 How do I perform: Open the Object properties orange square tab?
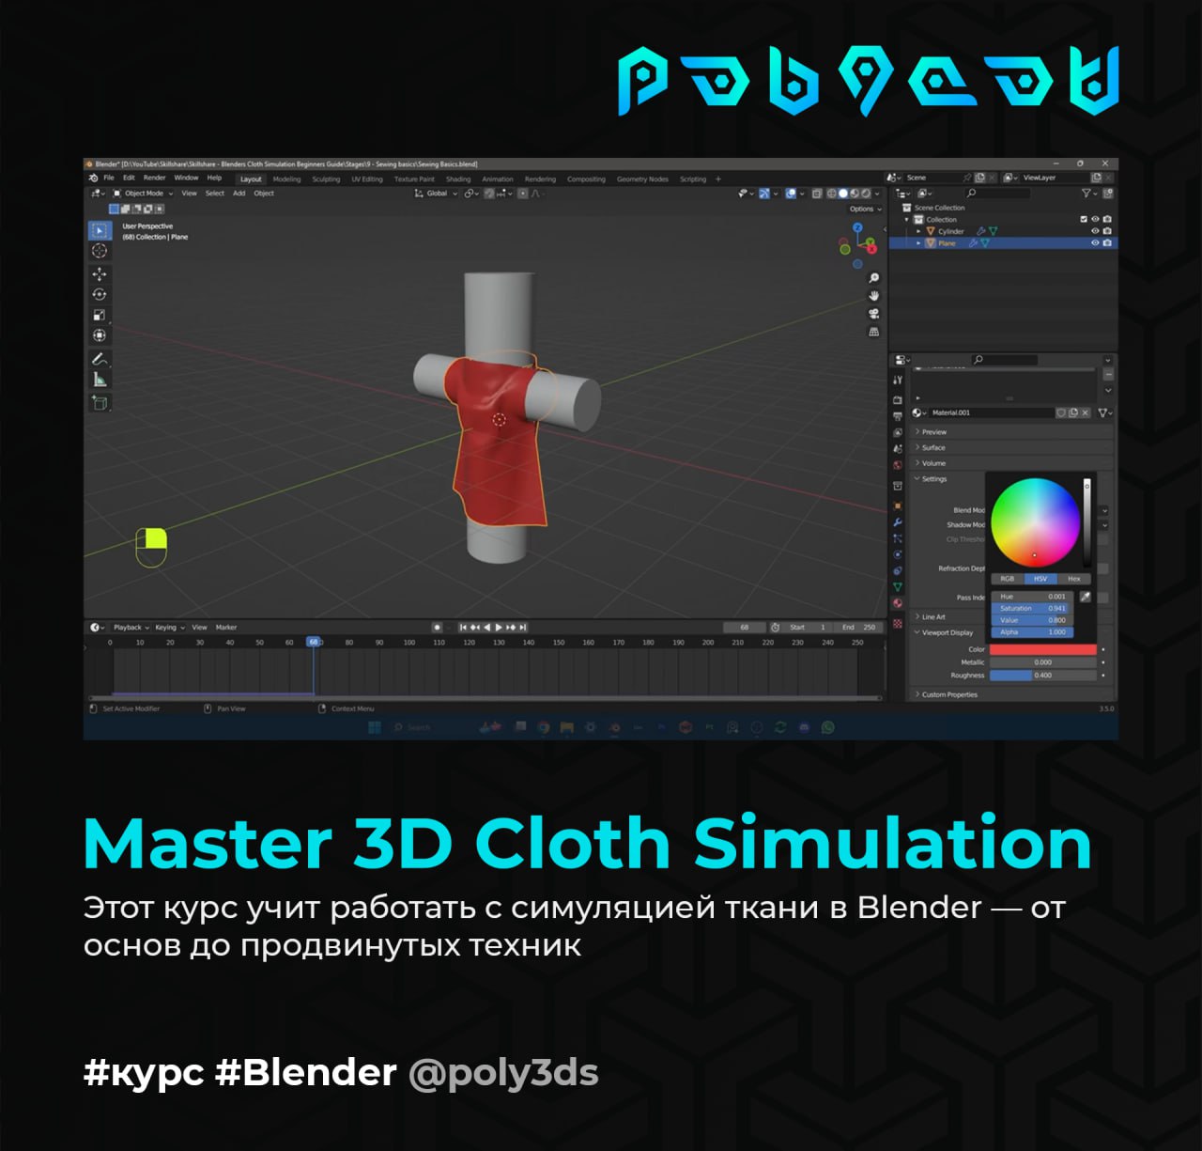pos(898,506)
